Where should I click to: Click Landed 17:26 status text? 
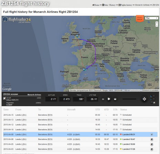[129, 149]
